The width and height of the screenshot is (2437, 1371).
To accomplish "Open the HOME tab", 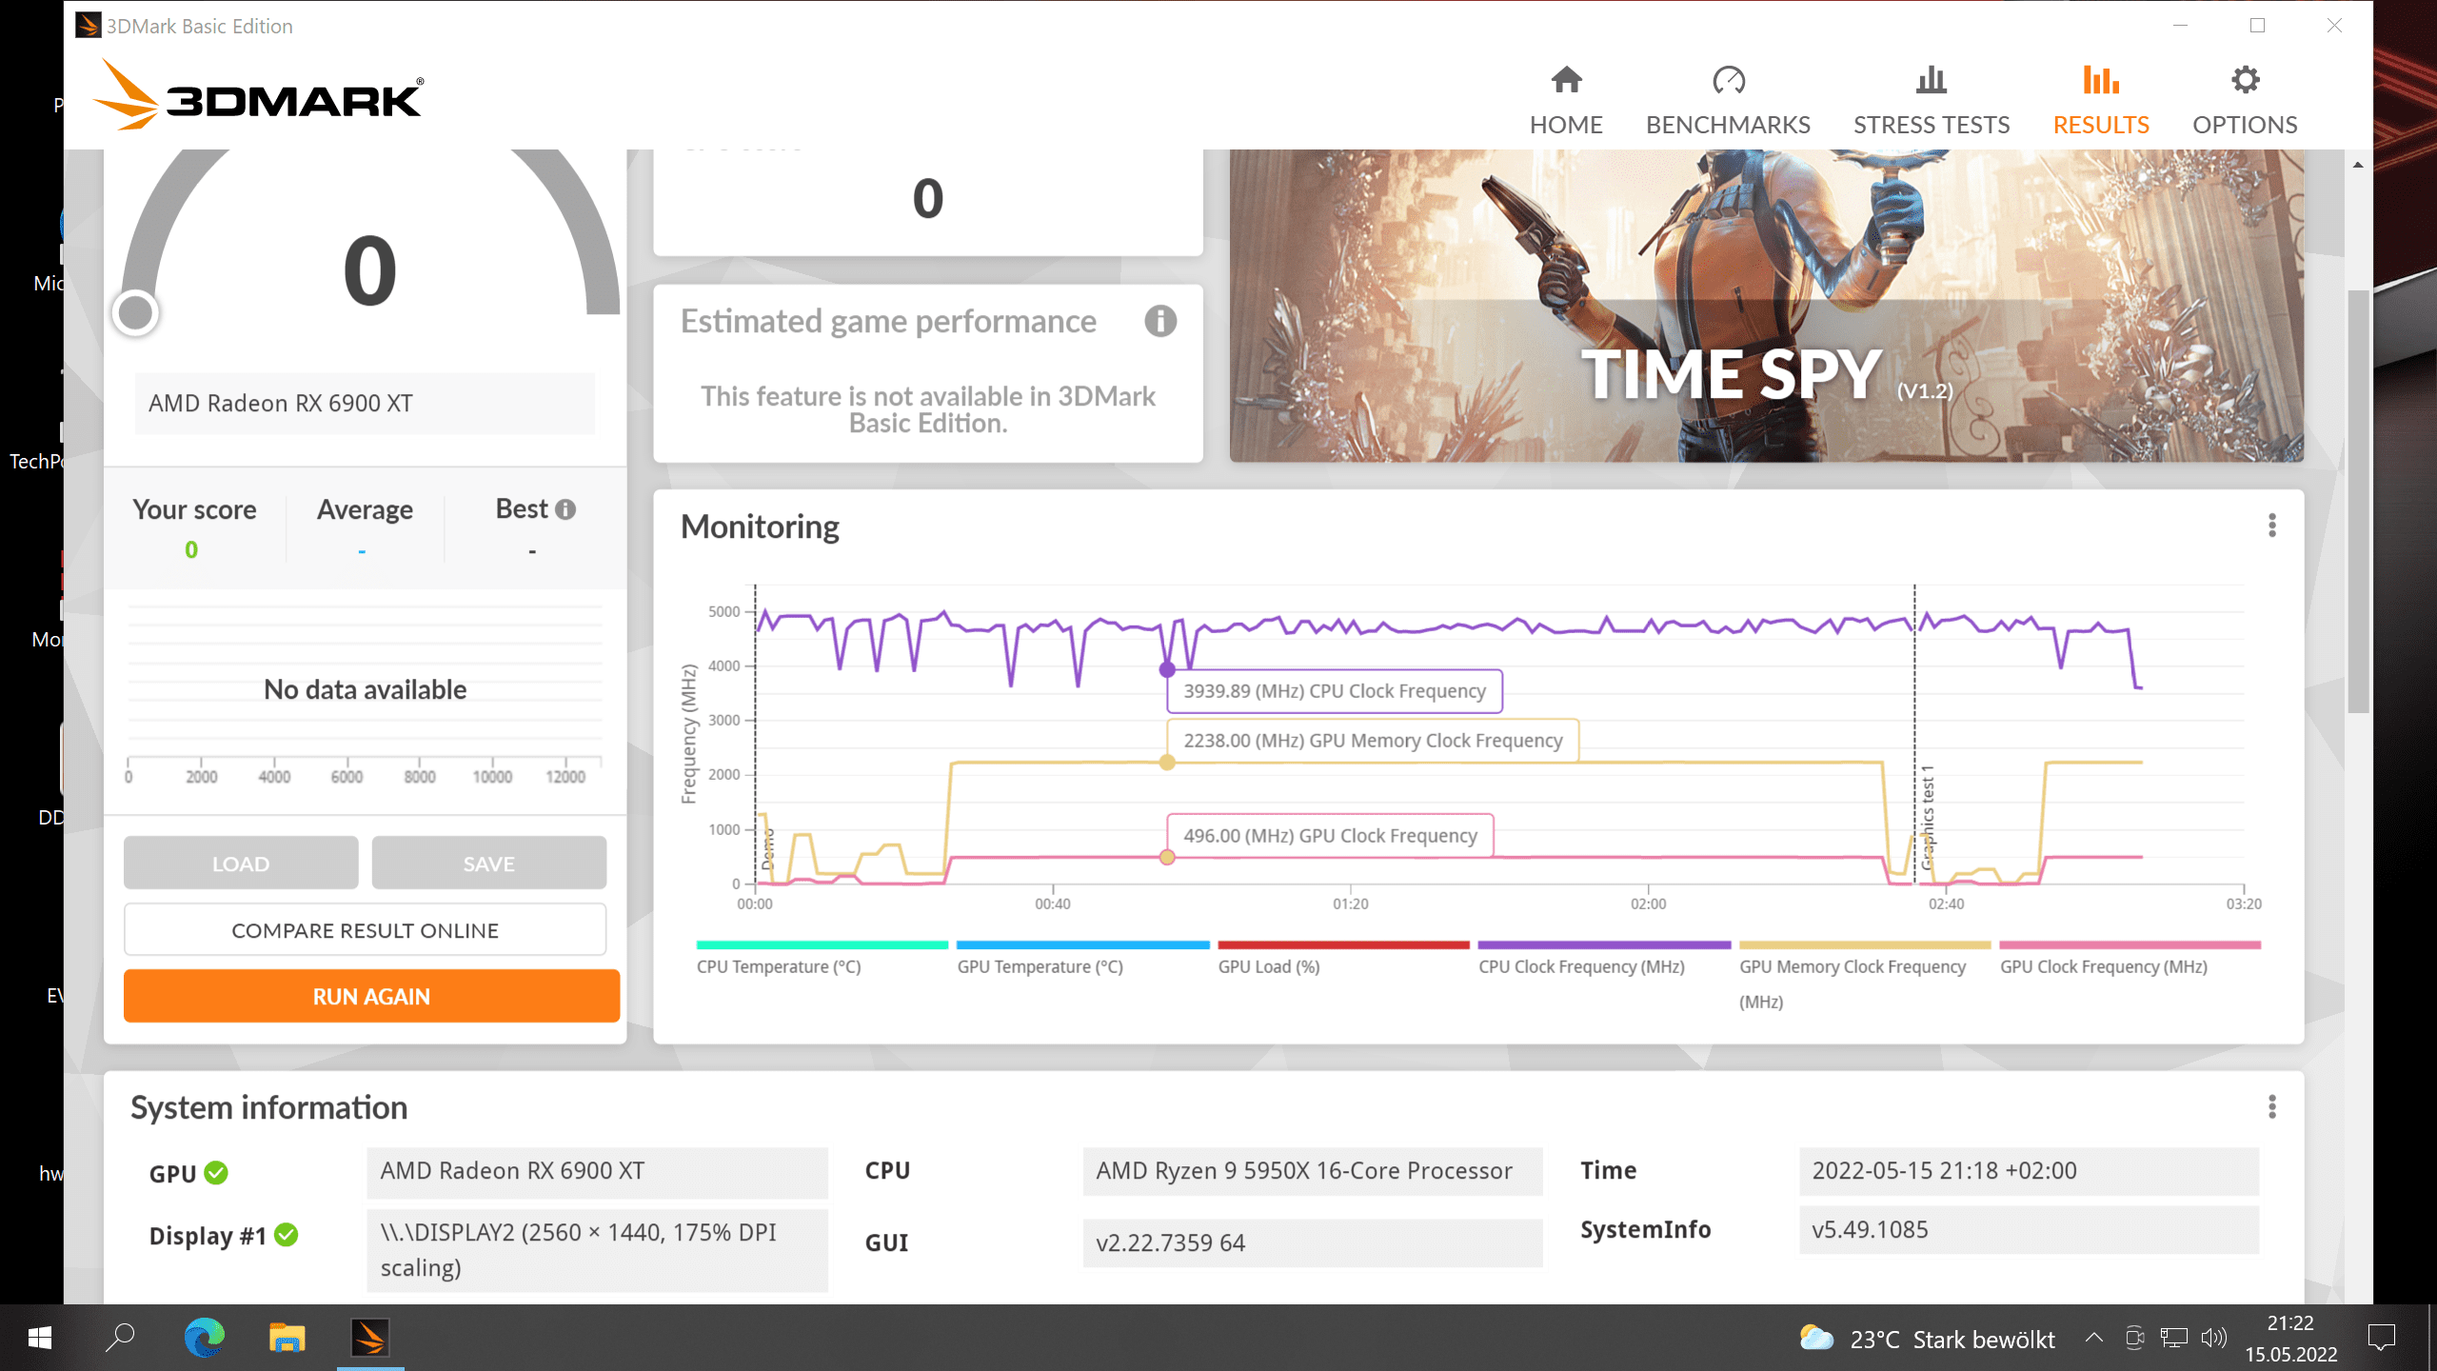I will point(1566,101).
